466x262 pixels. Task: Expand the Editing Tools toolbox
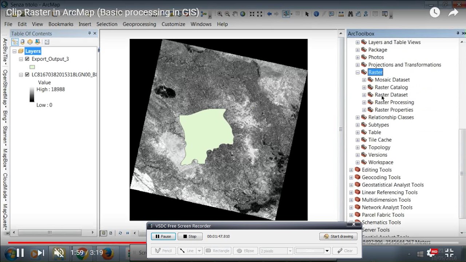click(x=351, y=170)
